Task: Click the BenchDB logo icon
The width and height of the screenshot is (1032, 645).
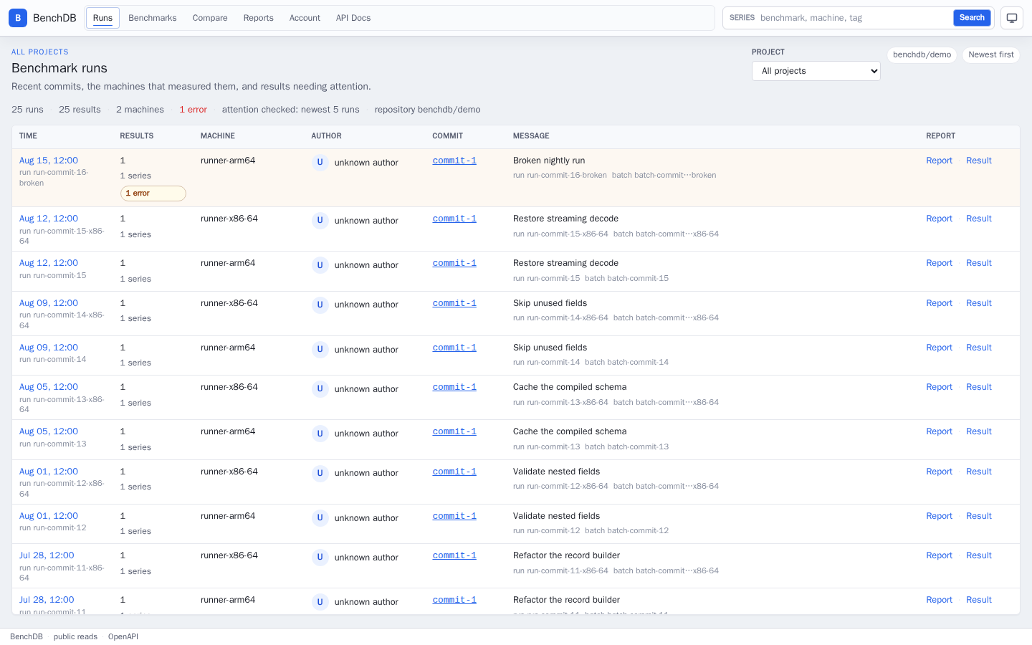Action: pos(18,18)
